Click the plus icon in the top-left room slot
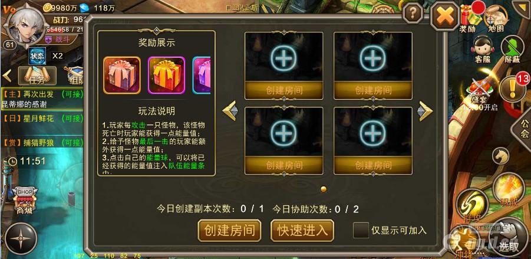Image resolution: width=531 pixels, height=259 pixels. tap(283, 58)
